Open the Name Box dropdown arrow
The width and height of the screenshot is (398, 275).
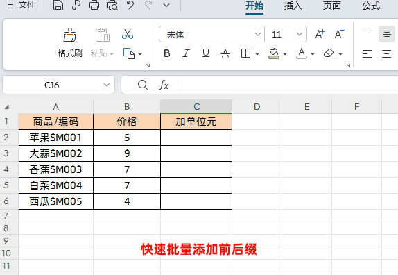point(107,85)
